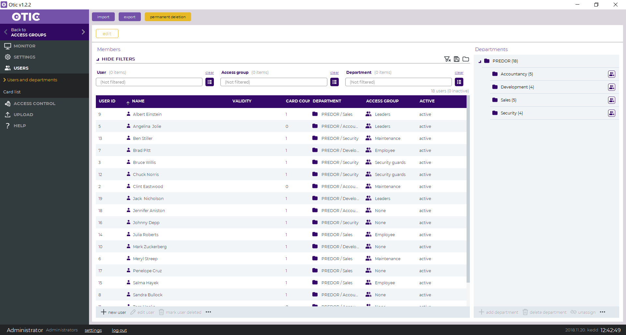The image size is (626, 335).
Task: Open more user actions ellipsis menu
Action: tap(208, 312)
